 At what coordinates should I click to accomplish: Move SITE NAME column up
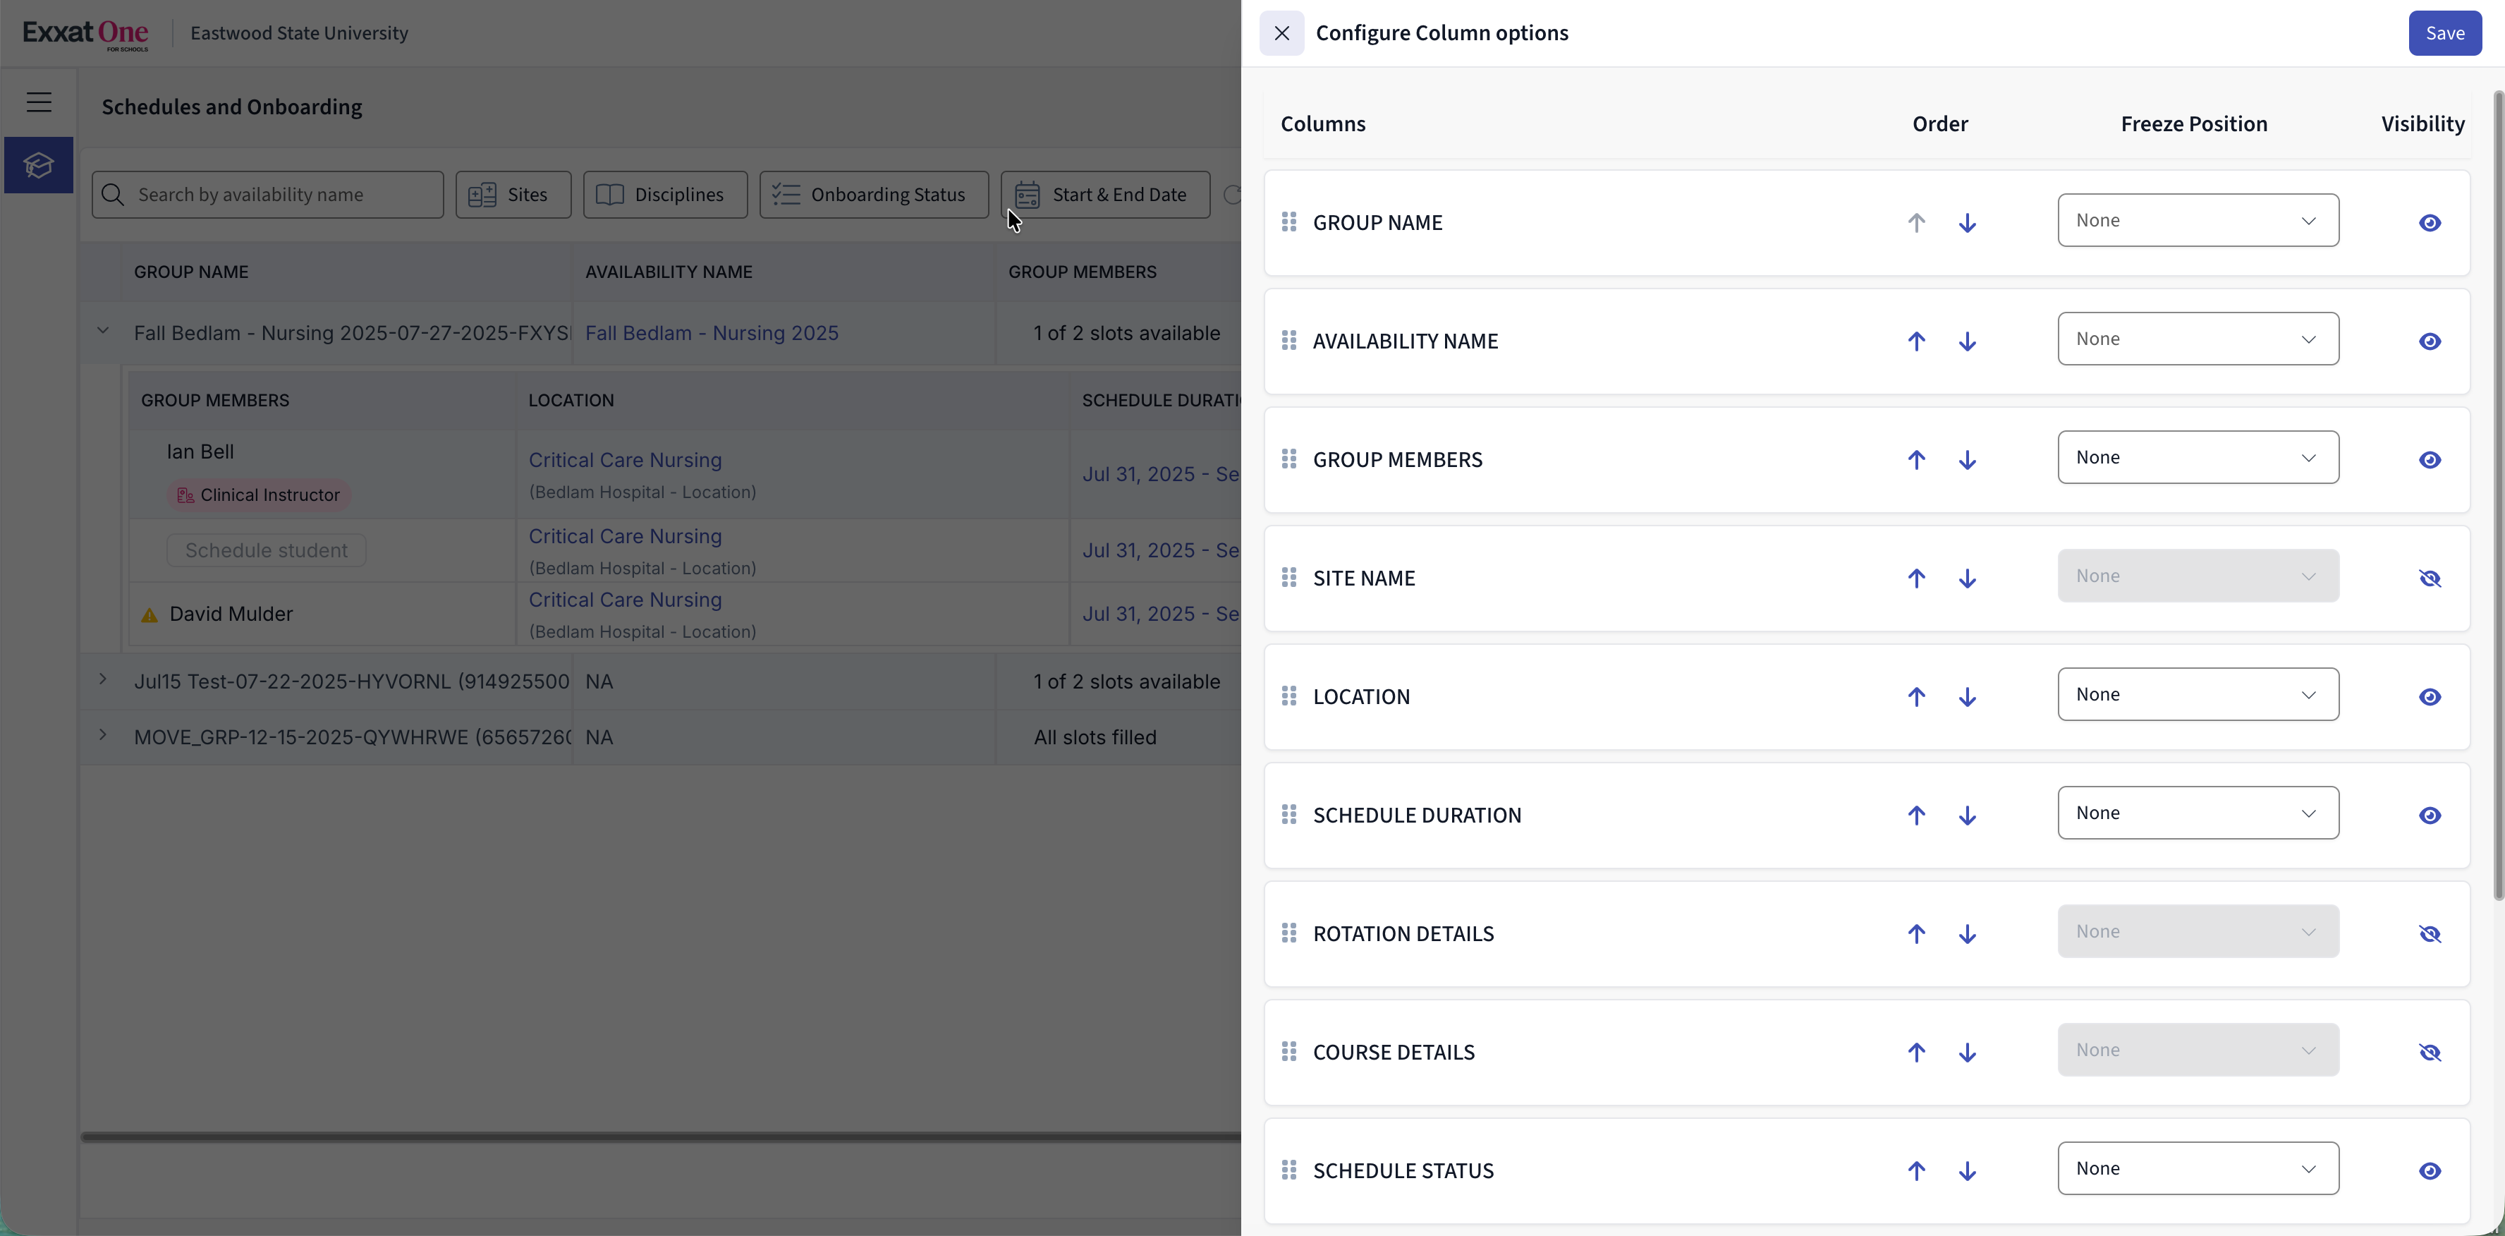tap(1915, 578)
